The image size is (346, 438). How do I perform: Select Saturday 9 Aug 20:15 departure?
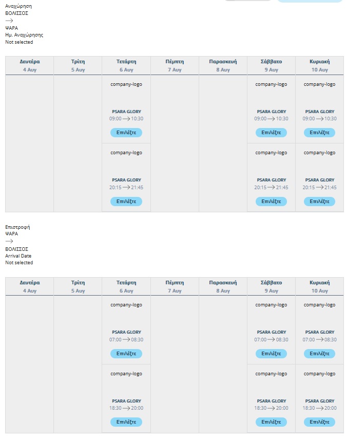(271, 202)
